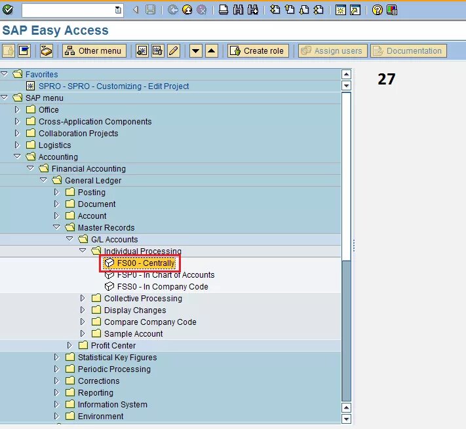Select the Profit Center folder label
Image resolution: width=466 pixels, height=429 pixels.
[113, 346]
